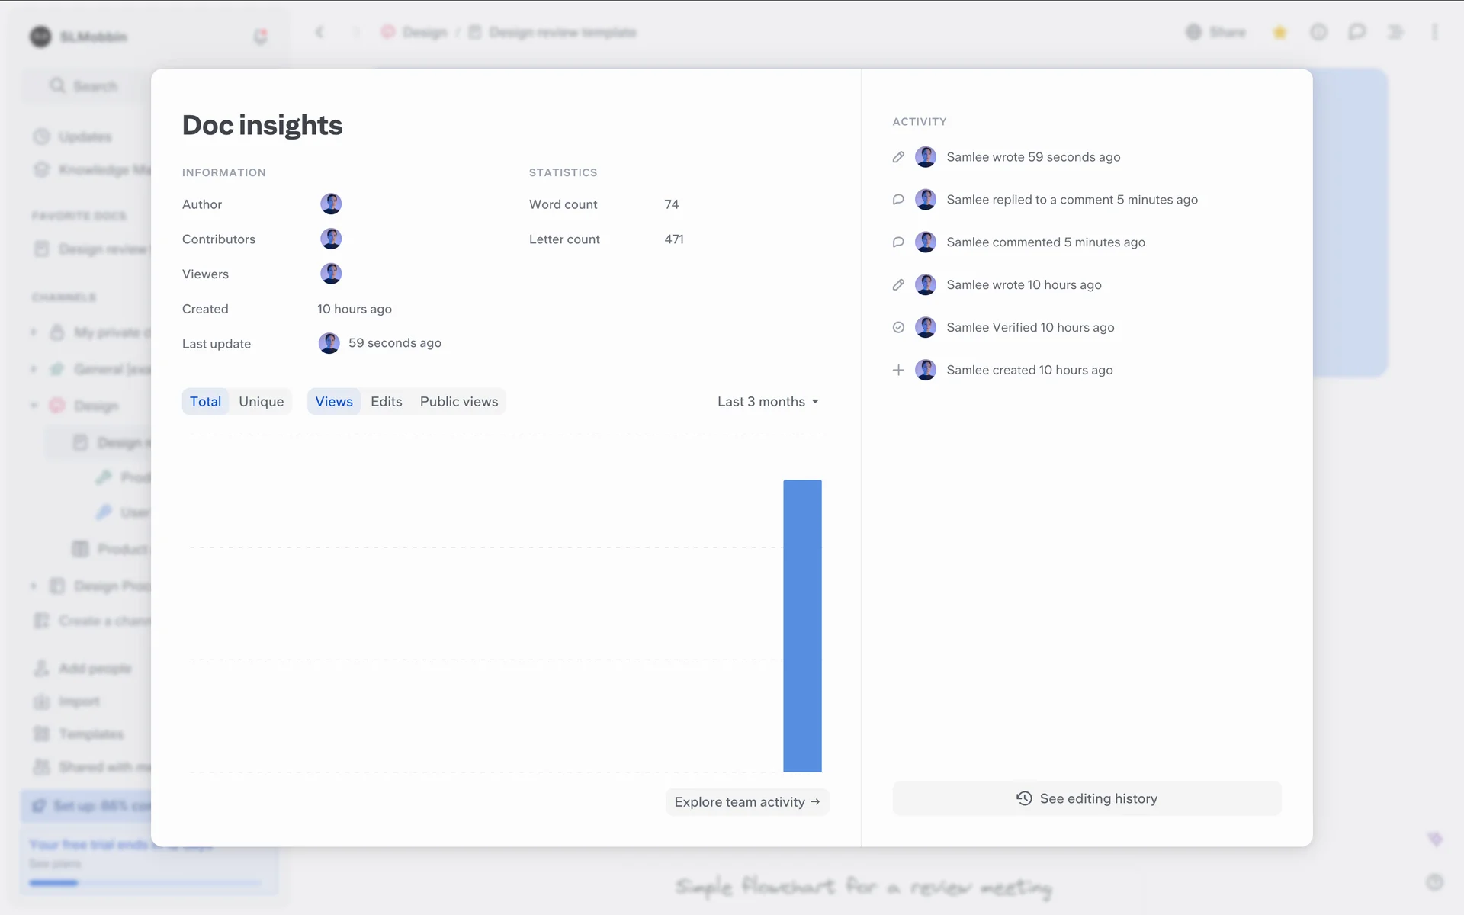Click 'Explore team activity' link
This screenshot has height=915, width=1464.
(x=746, y=802)
